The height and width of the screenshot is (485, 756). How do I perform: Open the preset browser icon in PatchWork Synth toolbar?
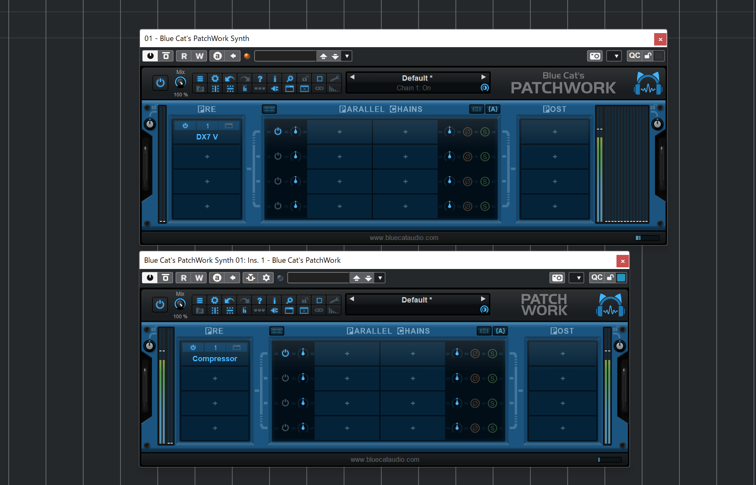click(200, 89)
